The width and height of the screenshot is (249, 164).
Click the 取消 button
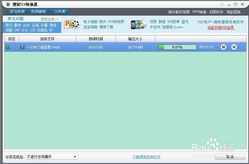click(x=230, y=157)
